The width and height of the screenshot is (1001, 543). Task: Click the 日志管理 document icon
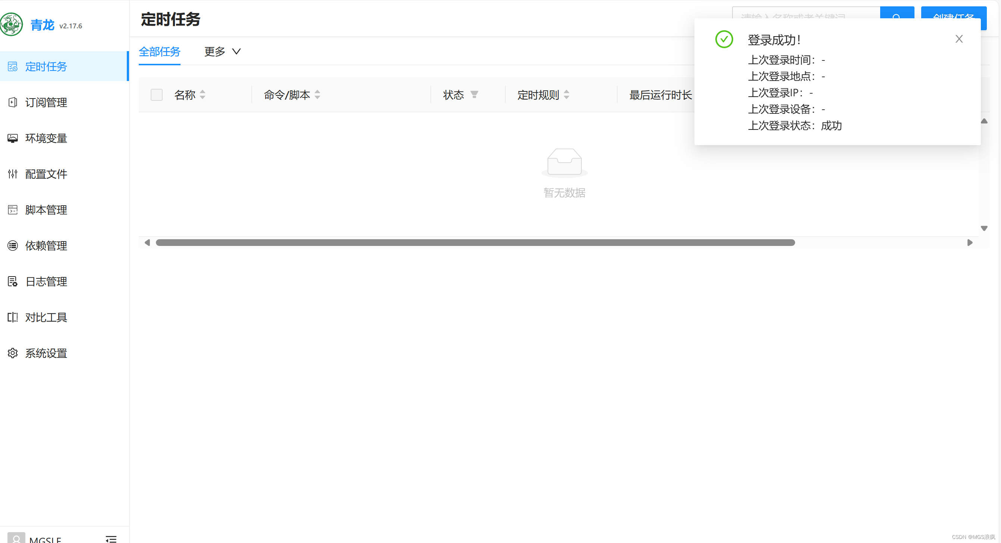tap(12, 281)
